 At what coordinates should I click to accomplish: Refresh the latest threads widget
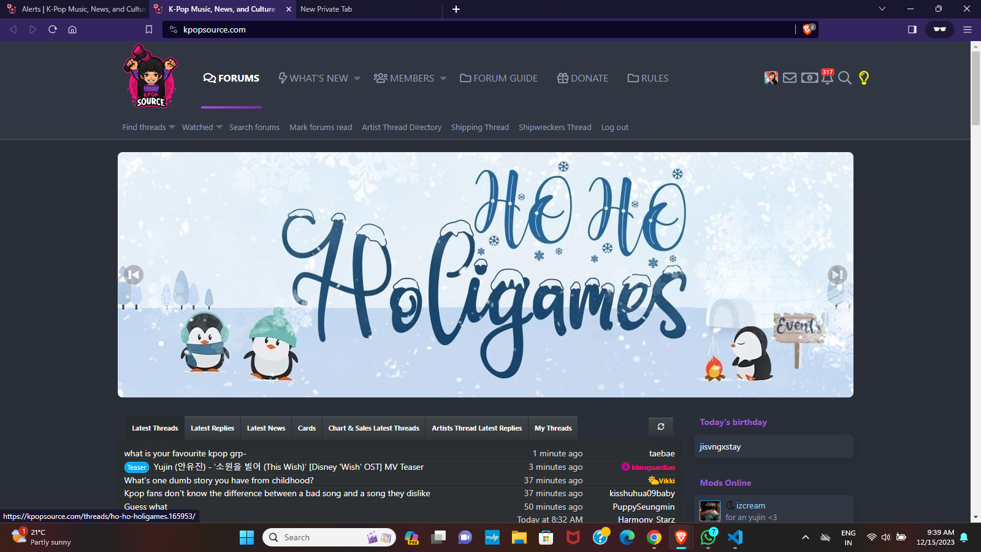tap(661, 426)
